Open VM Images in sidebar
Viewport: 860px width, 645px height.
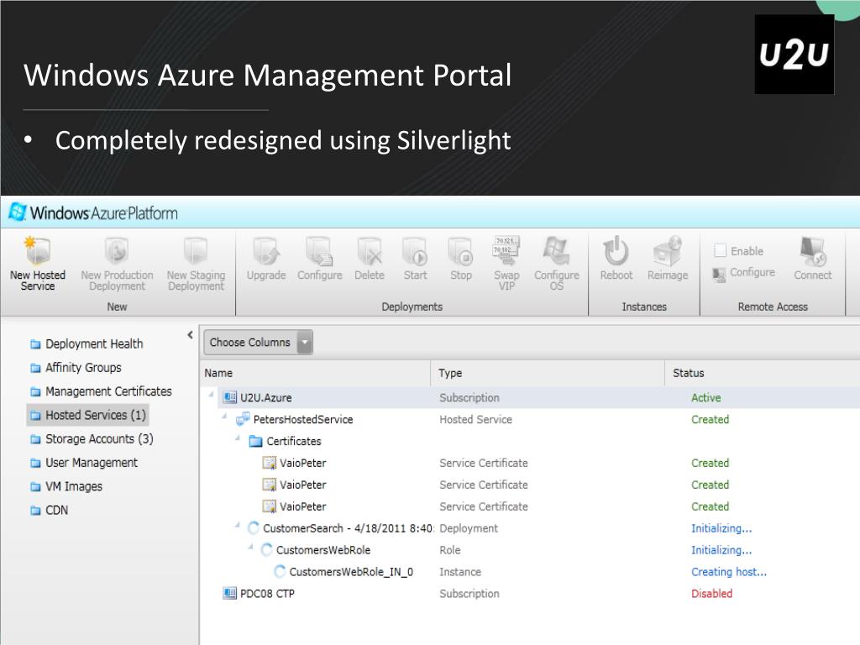[x=66, y=486]
